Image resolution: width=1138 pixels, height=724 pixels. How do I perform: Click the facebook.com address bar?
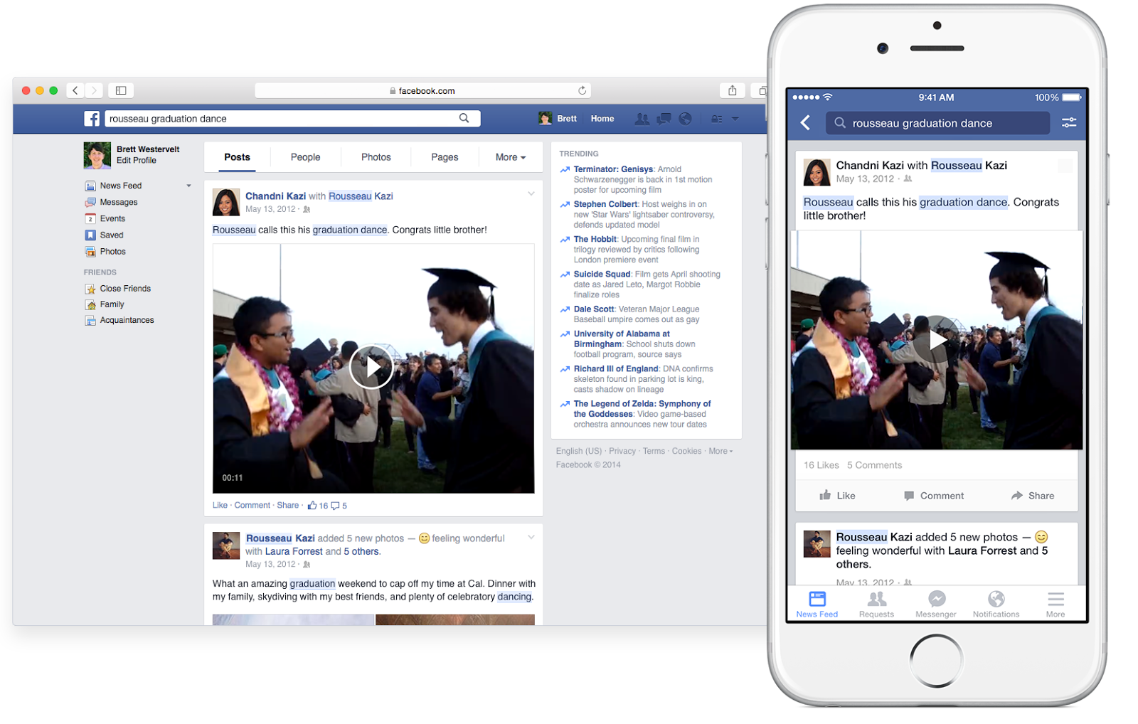[422, 90]
